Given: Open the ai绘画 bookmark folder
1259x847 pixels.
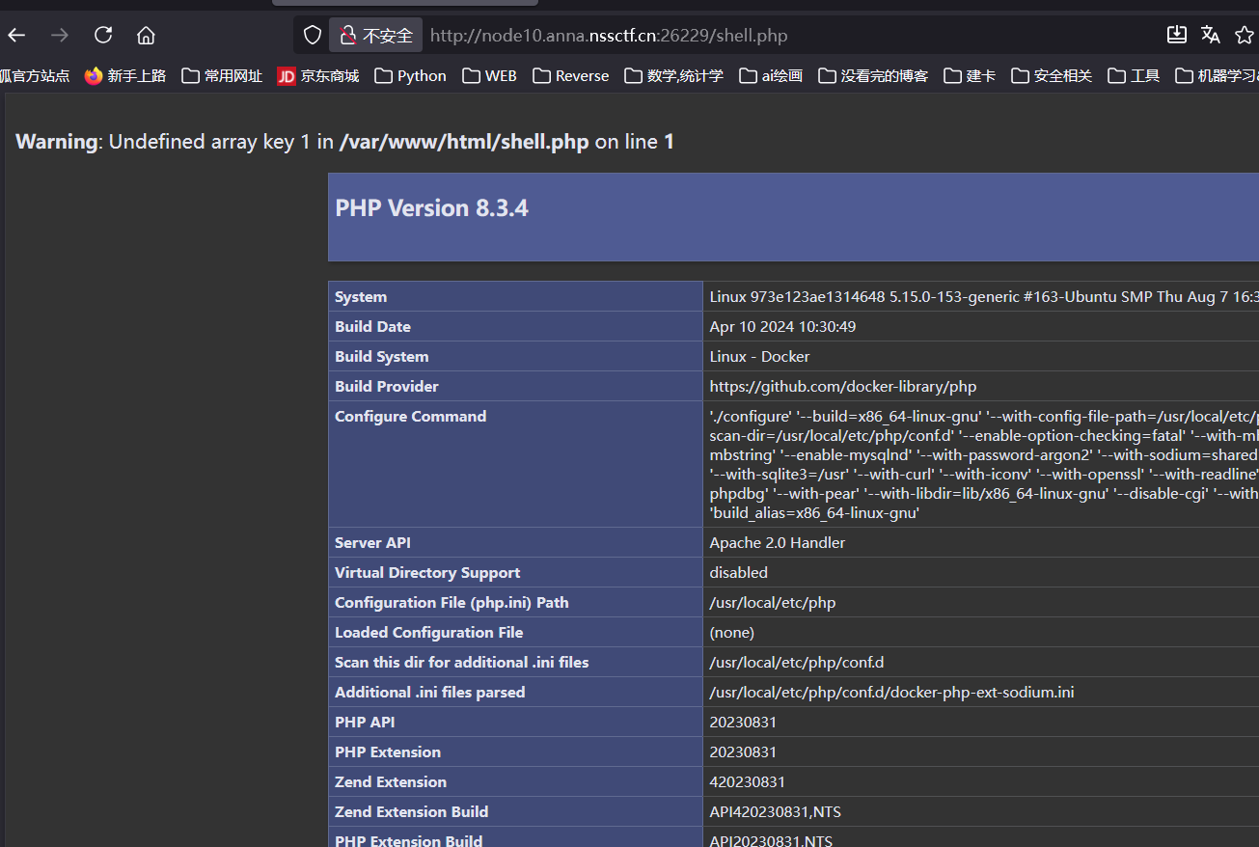Looking at the screenshot, I should click(x=771, y=75).
